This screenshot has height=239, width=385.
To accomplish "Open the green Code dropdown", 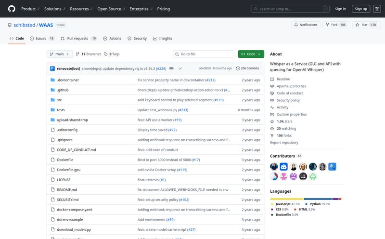I will tap(251, 54).
